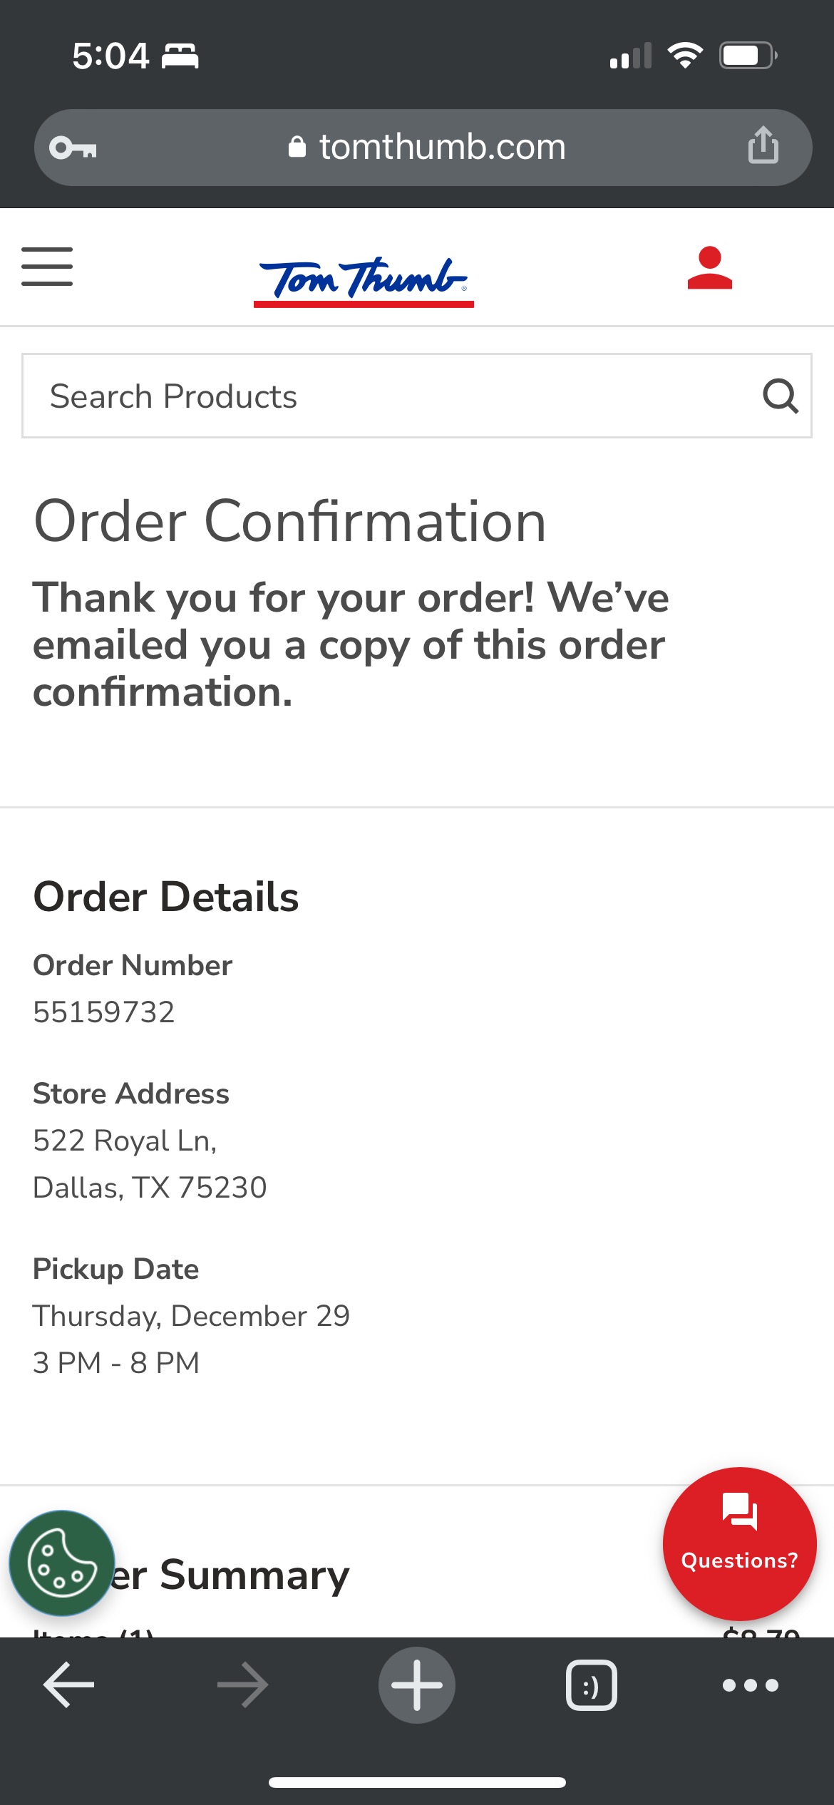Tap the browser share icon
834x1805 pixels.
pyautogui.click(x=763, y=145)
